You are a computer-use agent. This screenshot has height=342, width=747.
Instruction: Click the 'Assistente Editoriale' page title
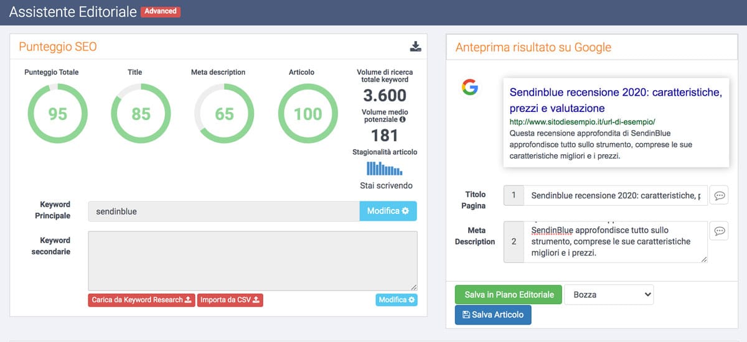click(73, 12)
